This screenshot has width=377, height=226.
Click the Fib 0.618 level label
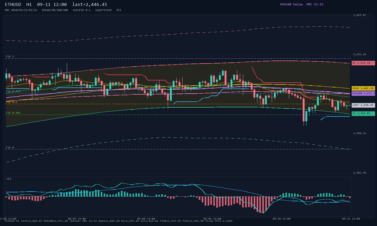point(13,91)
